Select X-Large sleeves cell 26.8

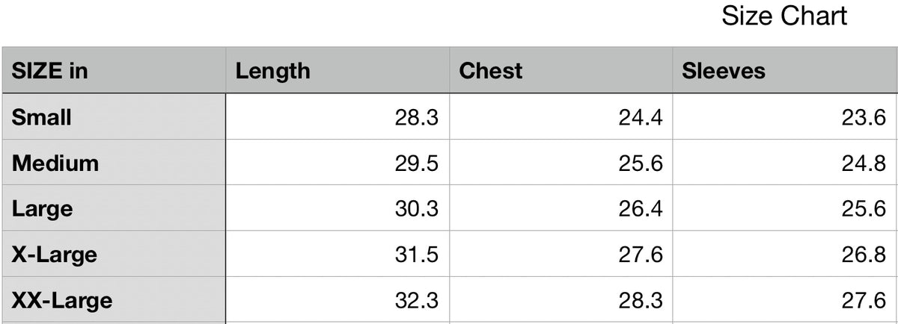(x=864, y=255)
